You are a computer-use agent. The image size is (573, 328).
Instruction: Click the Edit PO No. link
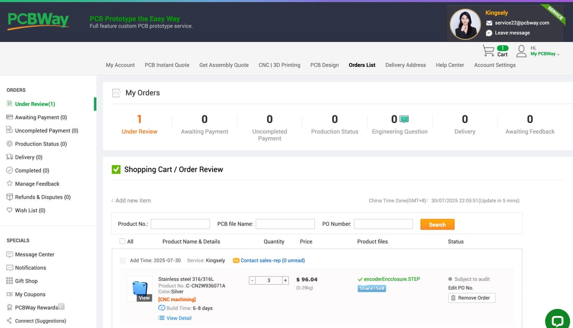coord(461,288)
